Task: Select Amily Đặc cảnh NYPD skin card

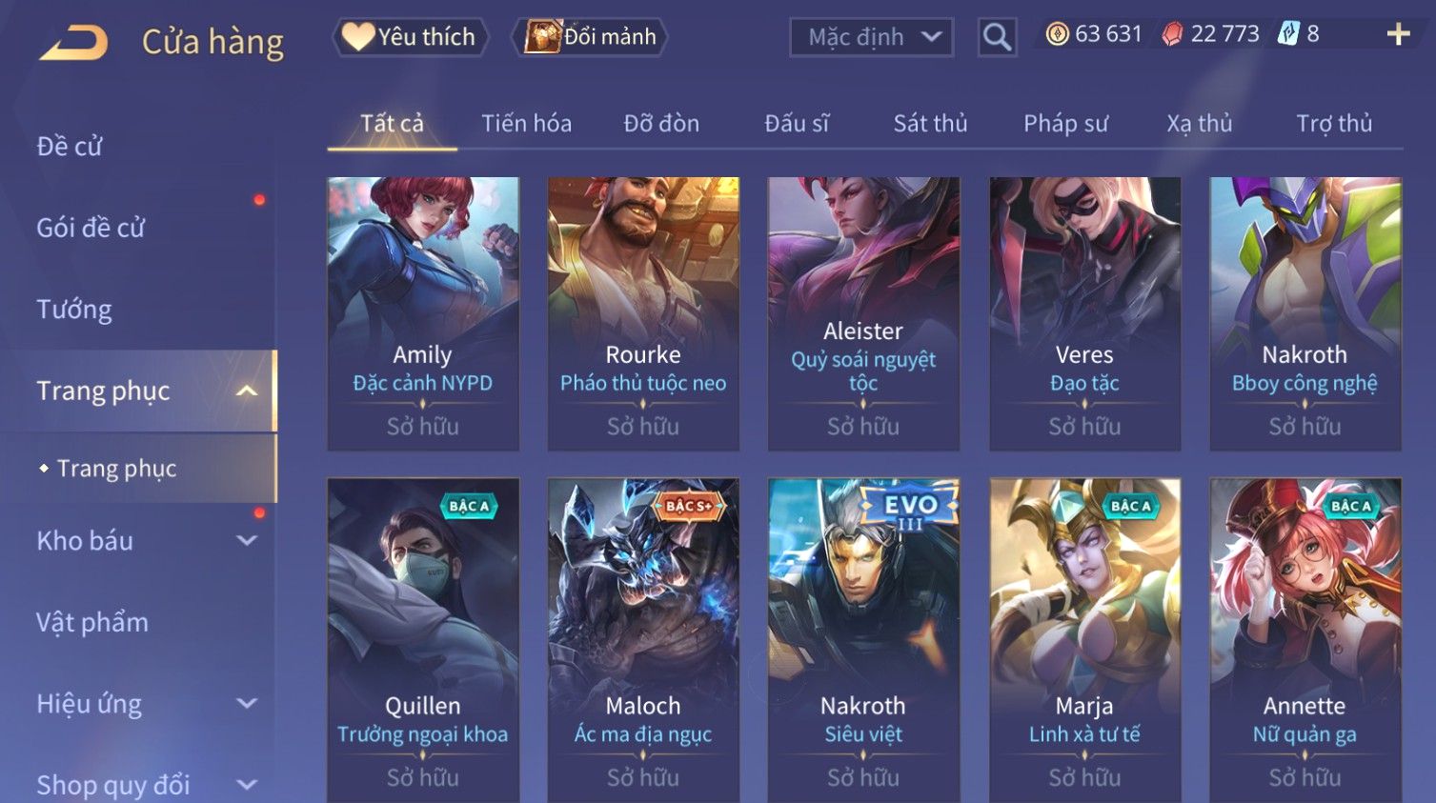Action: (x=423, y=313)
